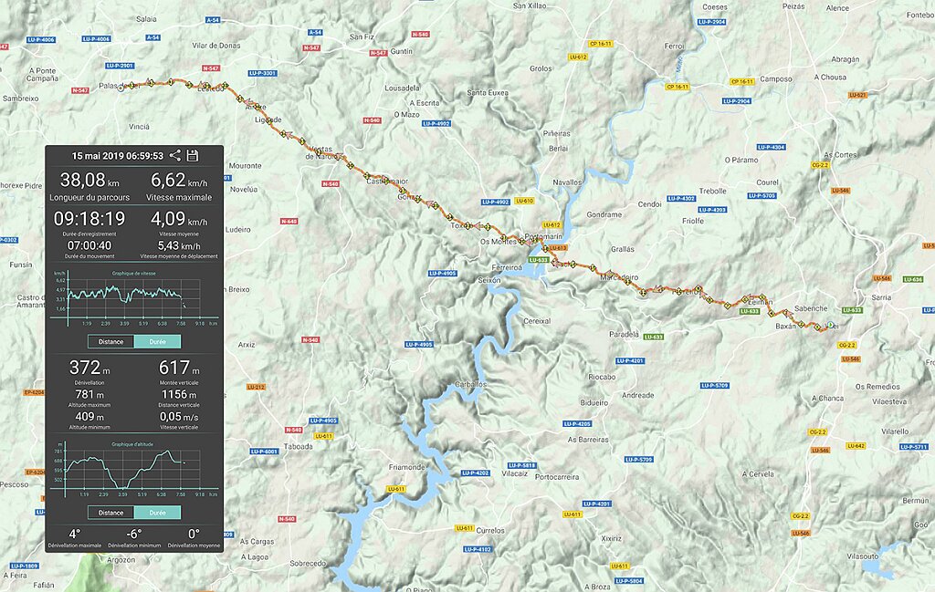This screenshot has width=935, height=592.
Task: Click the Graphique de vitesse chart
Action: click(134, 297)
